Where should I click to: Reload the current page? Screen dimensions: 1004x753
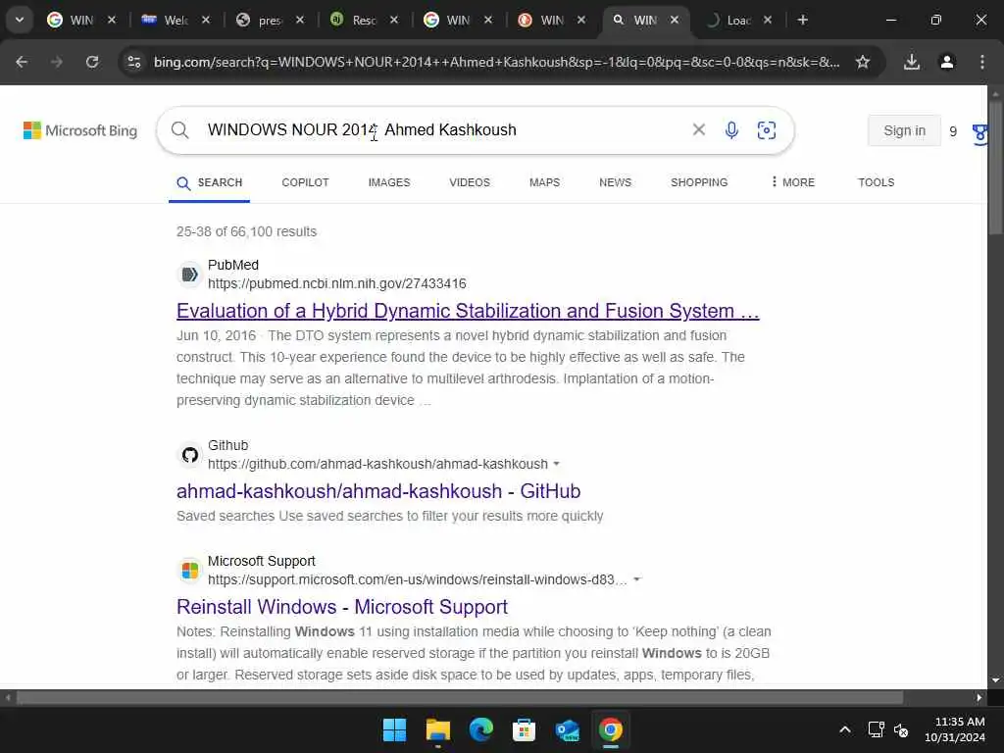(92, 62)
